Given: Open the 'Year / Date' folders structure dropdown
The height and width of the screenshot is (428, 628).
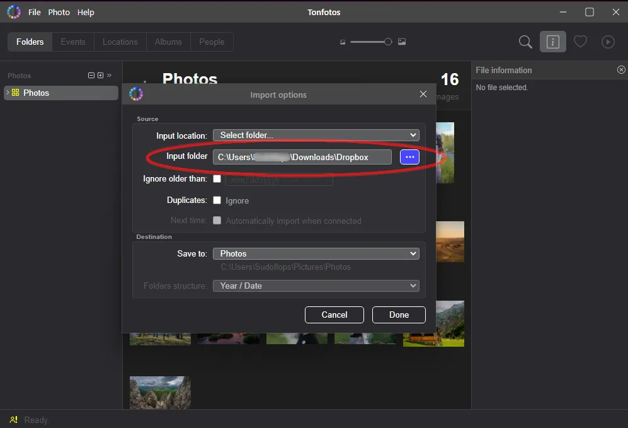Looking at the screenshot, I should [x=316, y=286].
